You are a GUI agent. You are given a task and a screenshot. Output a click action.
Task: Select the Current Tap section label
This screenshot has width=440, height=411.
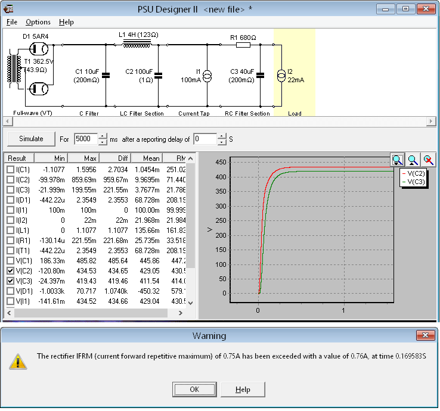pyautogui.click(x=194, y=114)
